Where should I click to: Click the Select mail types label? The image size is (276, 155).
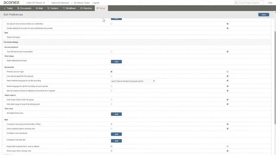pyautogui.click(x=13, y=37)
